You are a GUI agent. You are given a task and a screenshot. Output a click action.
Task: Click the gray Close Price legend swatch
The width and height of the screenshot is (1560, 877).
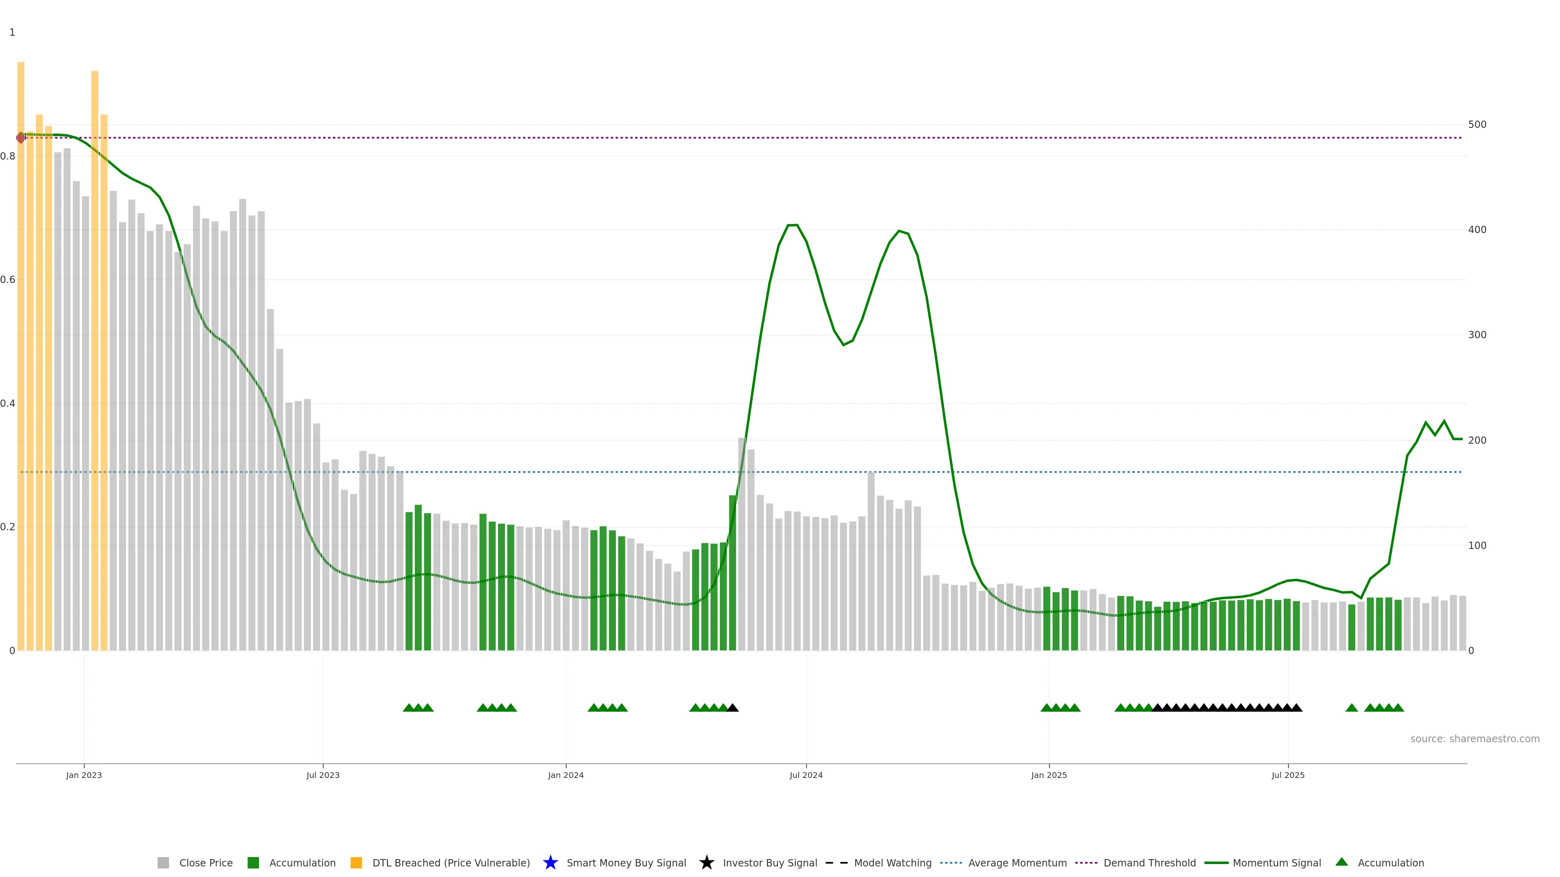pos(163,862)
